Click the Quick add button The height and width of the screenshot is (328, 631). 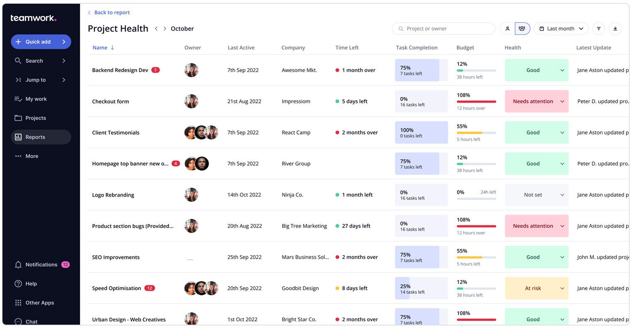tap(41, 42)
